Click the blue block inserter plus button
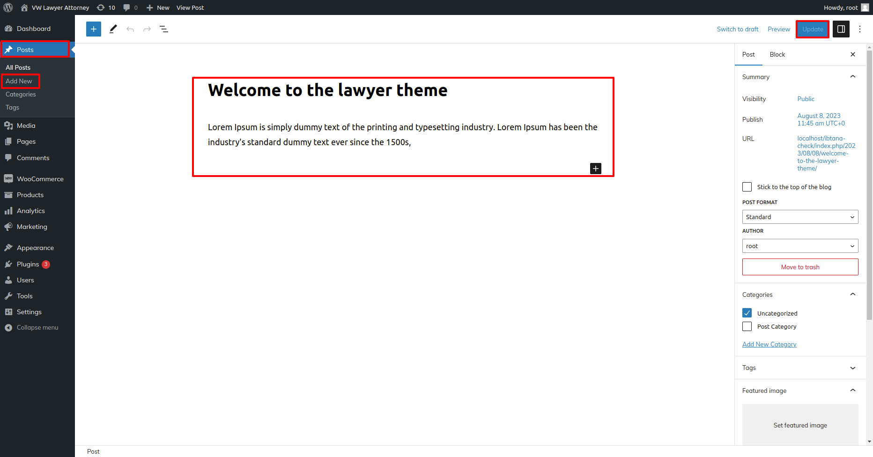Viewport: 873px width, 457px height. [94, 29]
